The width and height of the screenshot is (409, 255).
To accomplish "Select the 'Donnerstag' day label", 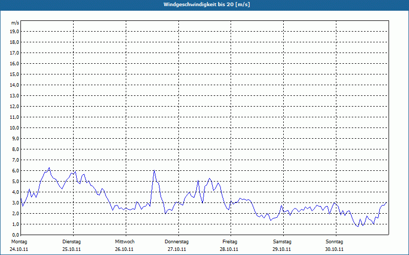I will [x=176, y=242].
